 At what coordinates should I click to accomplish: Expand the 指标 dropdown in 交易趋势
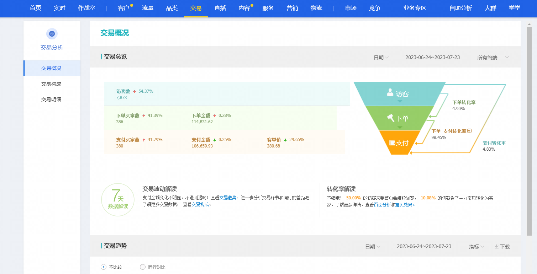[x=476, y=247]
